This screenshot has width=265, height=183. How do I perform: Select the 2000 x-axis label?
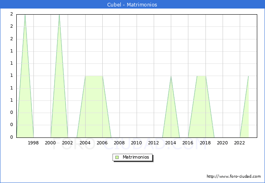point(51,143)
